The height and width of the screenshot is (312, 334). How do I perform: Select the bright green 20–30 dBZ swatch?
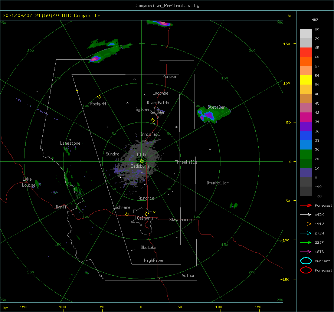pyautogui.click(x=306, y=154)
